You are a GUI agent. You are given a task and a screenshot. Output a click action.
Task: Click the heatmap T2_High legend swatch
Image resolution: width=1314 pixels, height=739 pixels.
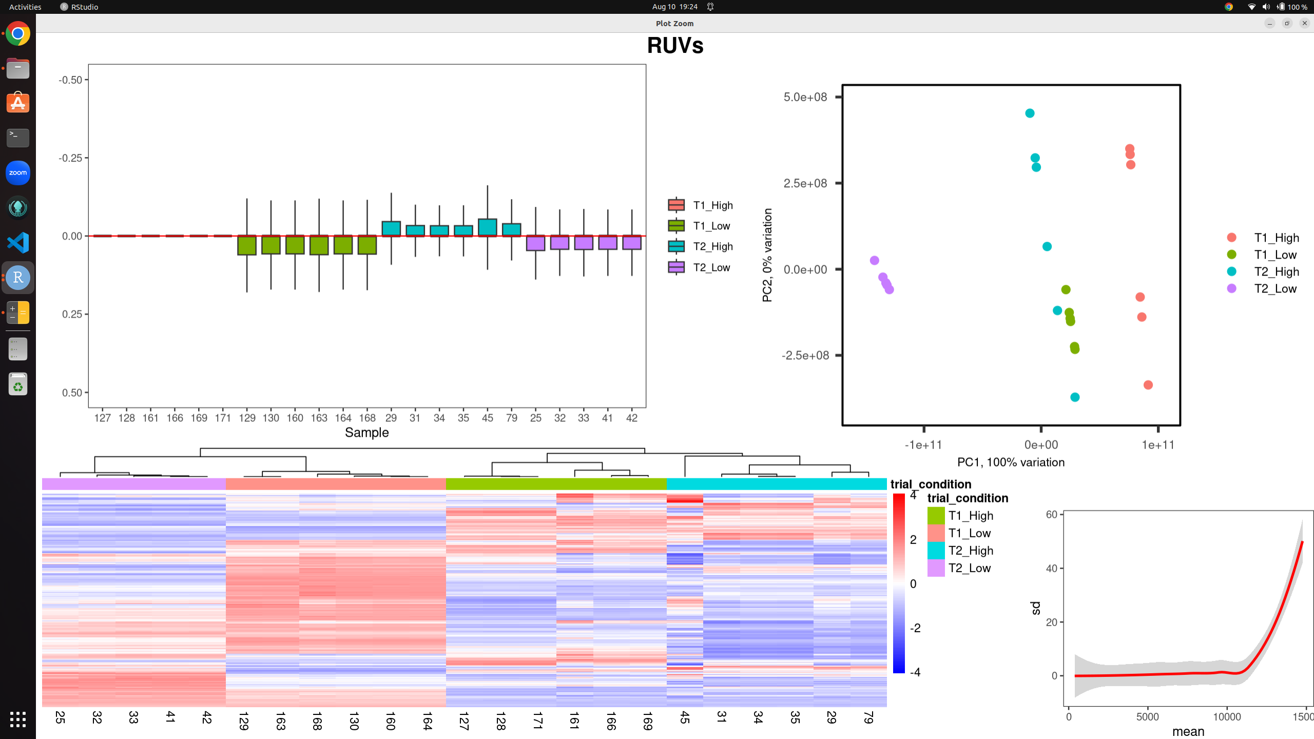click(x=936, y=550)
